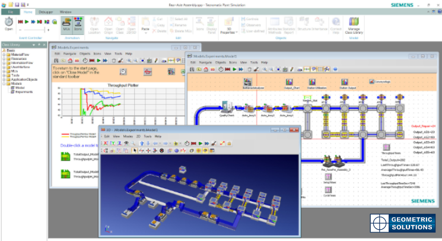
Task: Click green play in Models.Experiments window toolbar
Action: [98, 61]
